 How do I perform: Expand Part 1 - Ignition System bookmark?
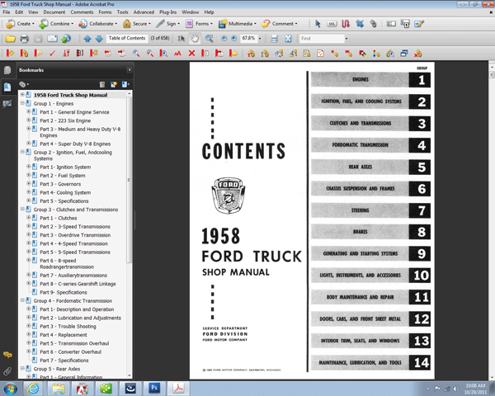coord(29,167)
